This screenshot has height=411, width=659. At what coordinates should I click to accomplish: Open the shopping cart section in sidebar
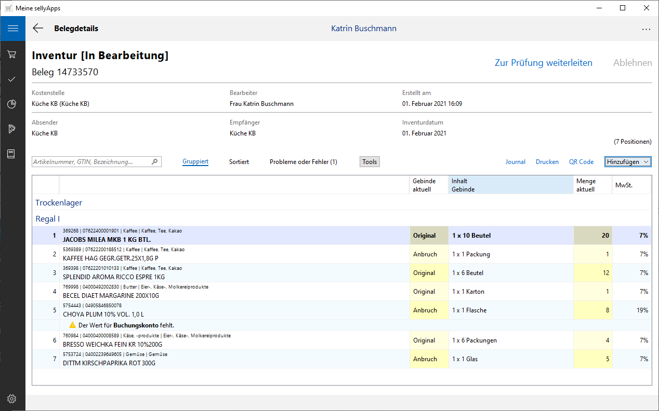pos(12,54)
